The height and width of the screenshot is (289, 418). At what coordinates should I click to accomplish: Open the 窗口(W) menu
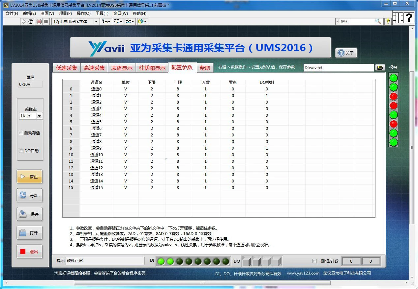click(120, 13)
